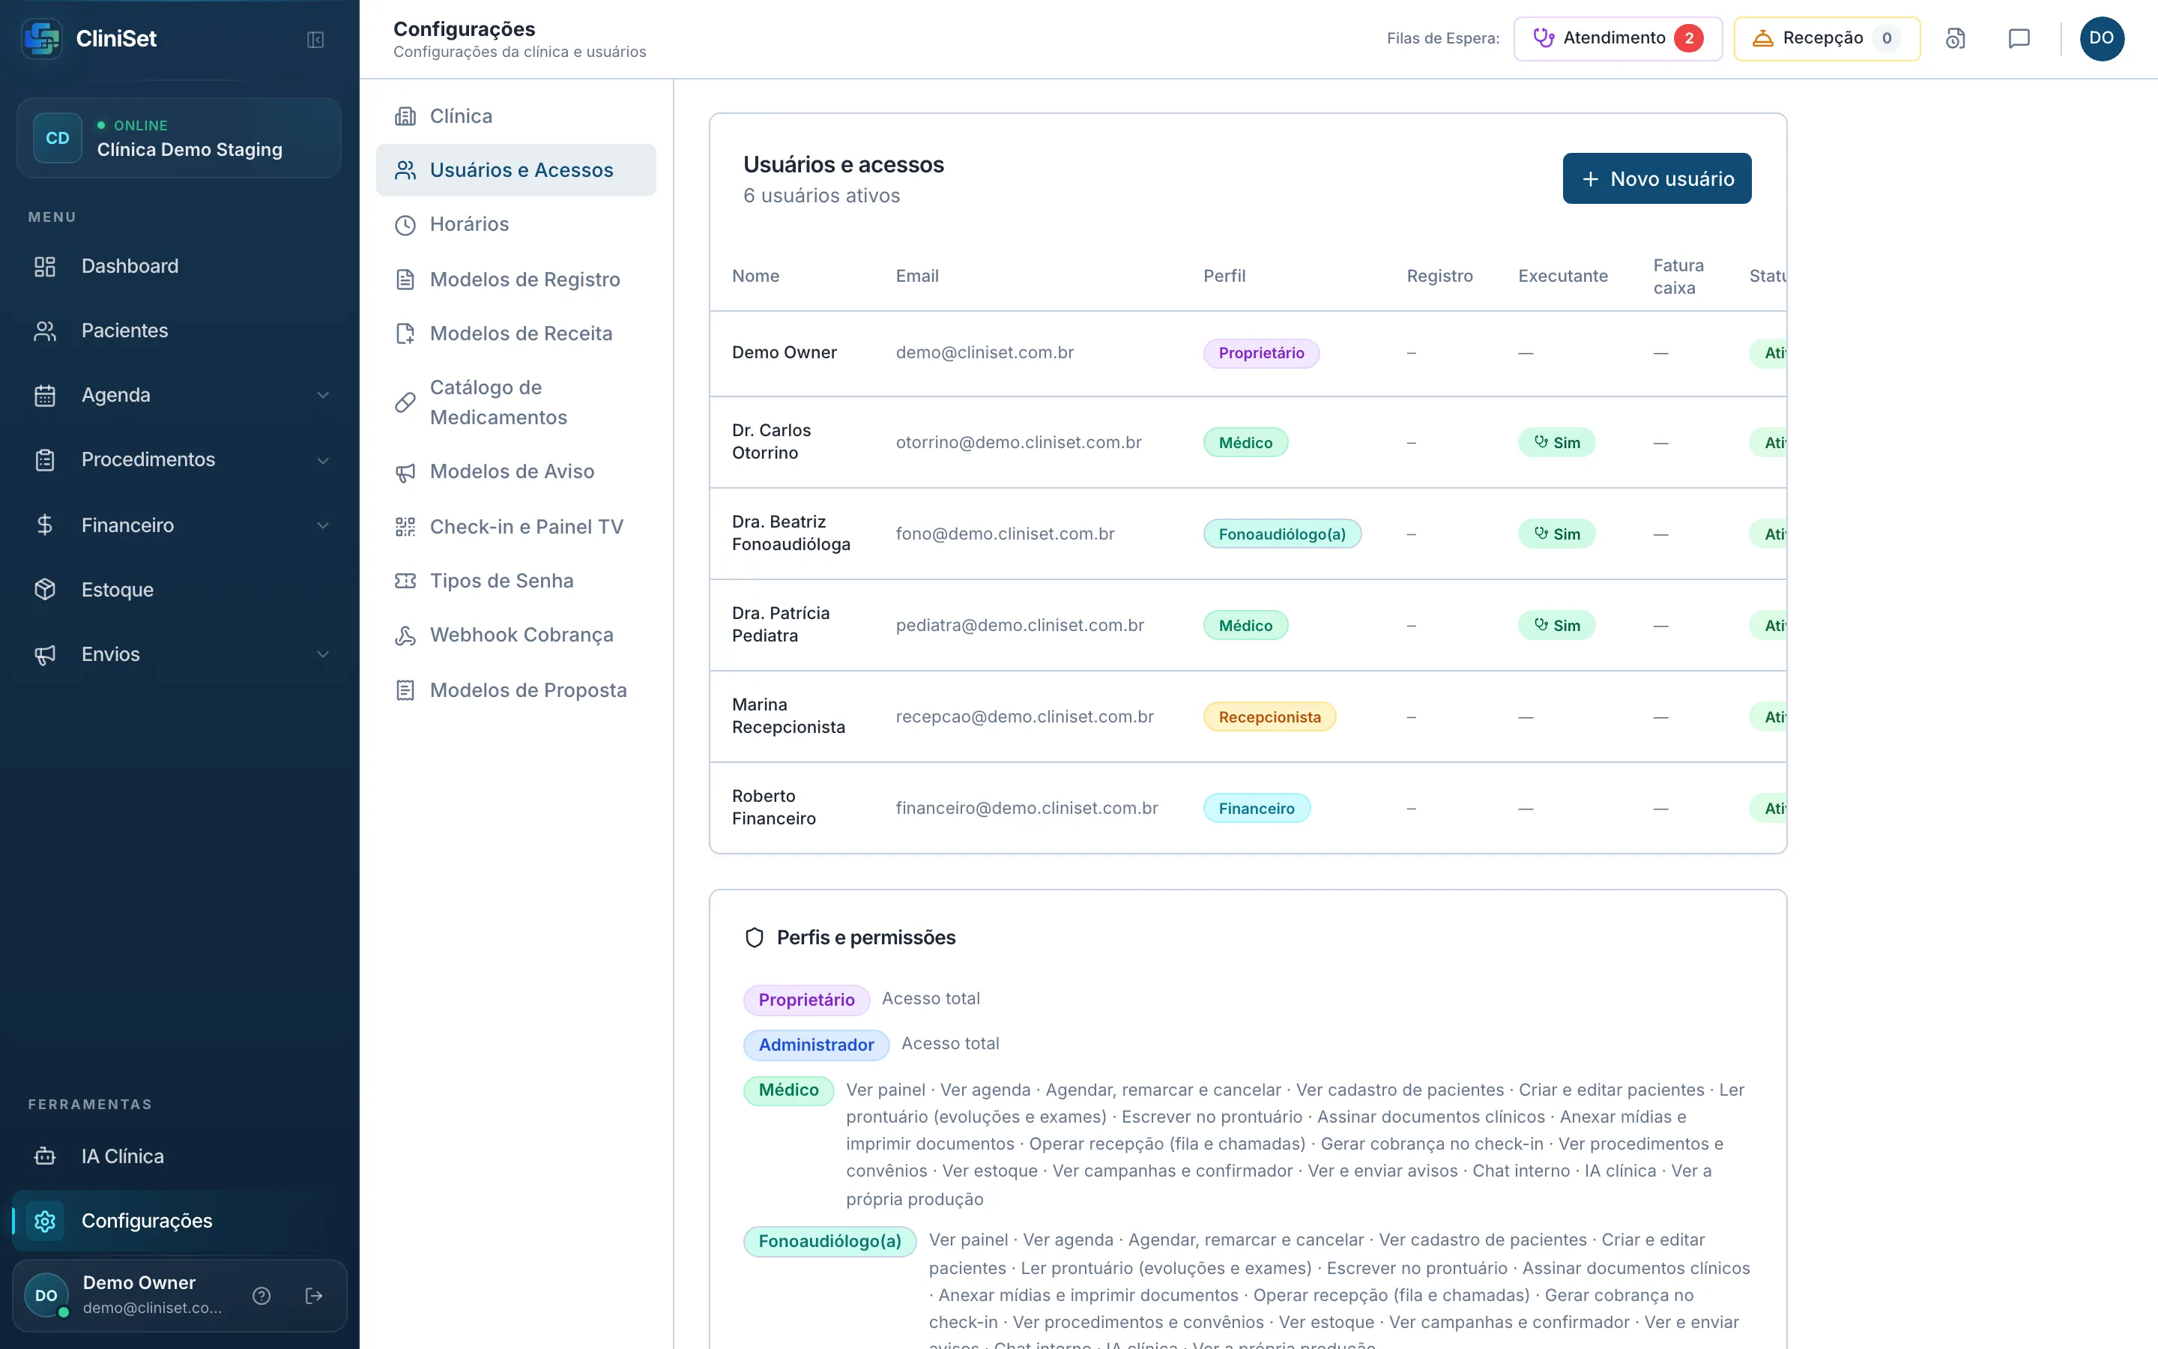The image size is (2158, 1349).
Task: Click the Médico badge in permissions list
Action: coord(788,1090)
